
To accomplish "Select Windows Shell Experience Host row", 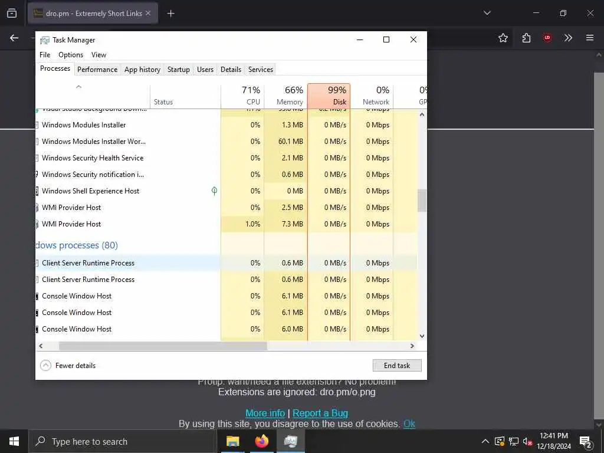I will pos(226,191).
